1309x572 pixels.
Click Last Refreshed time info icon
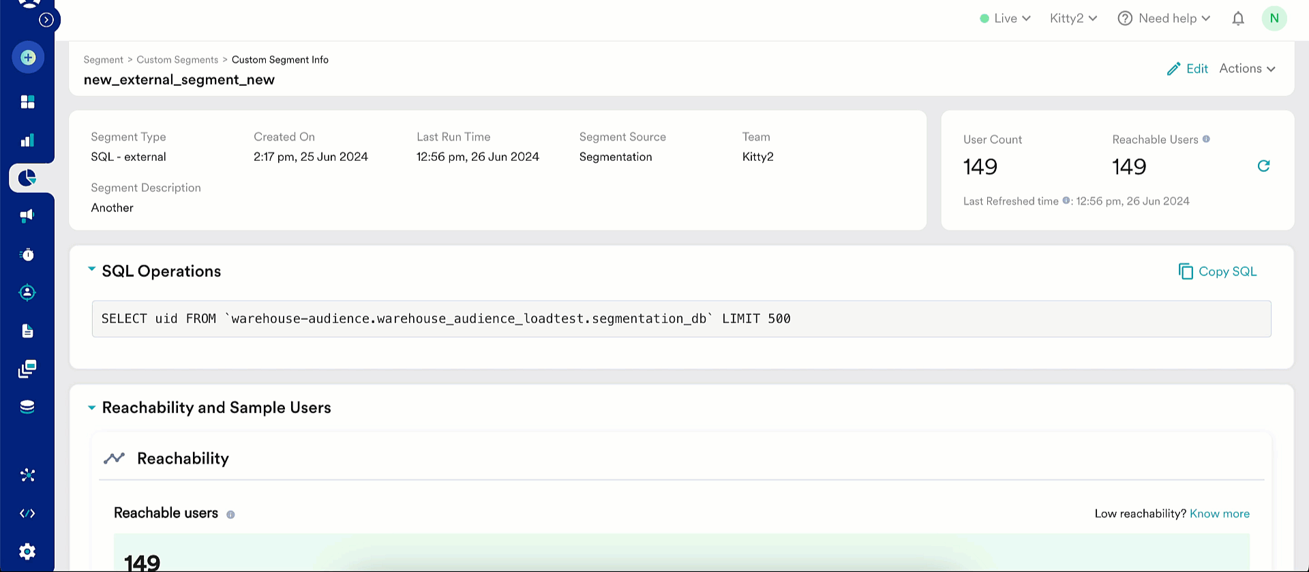pos(1066,200)
